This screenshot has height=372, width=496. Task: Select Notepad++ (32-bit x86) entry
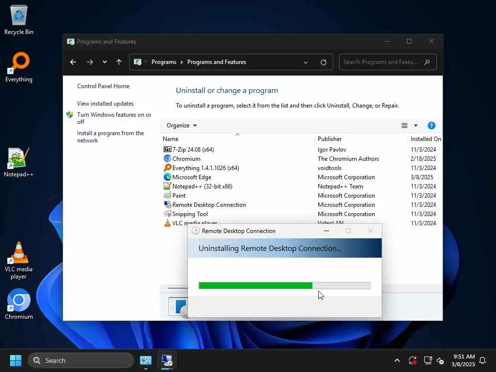point(202,186)
